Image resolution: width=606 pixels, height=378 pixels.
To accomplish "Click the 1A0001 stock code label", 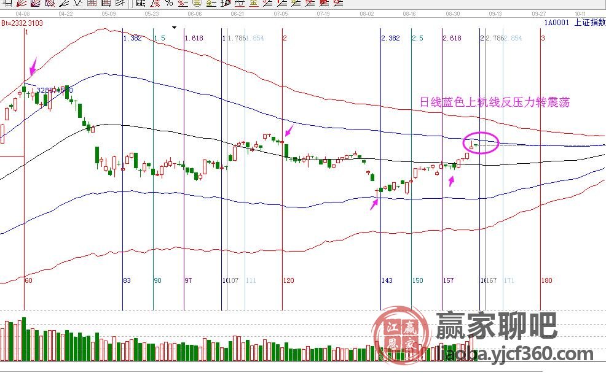I will click(x=557, y=23).
